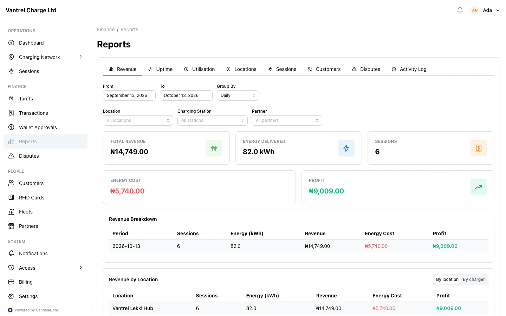This screenshot has width=506, height=316.
Task: Select the By location toggle
Action: coord(447,279)
